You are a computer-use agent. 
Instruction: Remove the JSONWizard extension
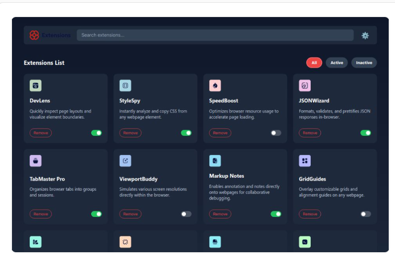coord(310,133)
